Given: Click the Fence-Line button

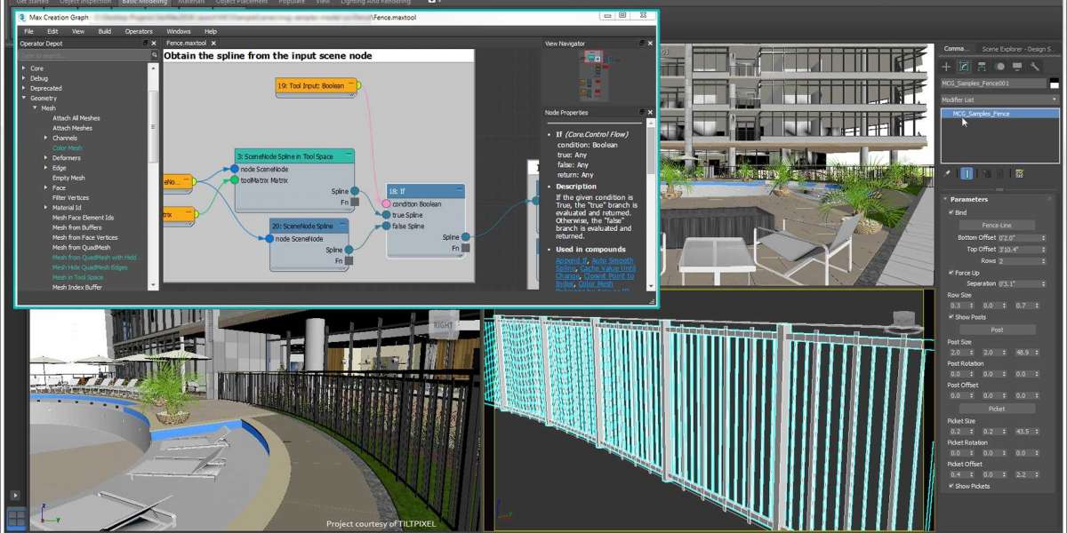Looking at the screenshot, I should click(997, 226).
